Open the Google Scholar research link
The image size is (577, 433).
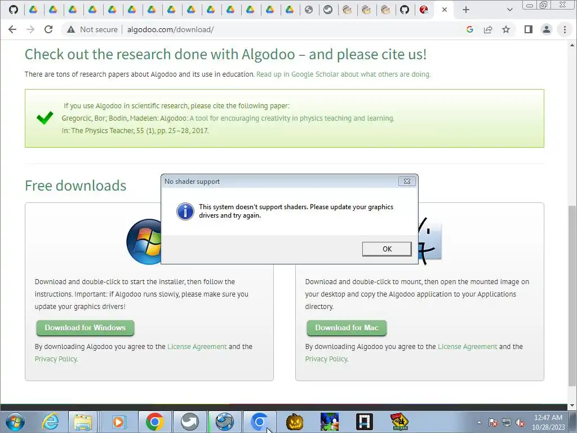click(343, 74)
